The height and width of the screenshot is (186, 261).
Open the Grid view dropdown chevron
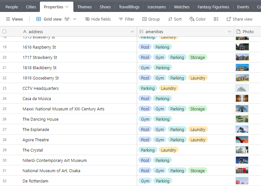point(75,19)
